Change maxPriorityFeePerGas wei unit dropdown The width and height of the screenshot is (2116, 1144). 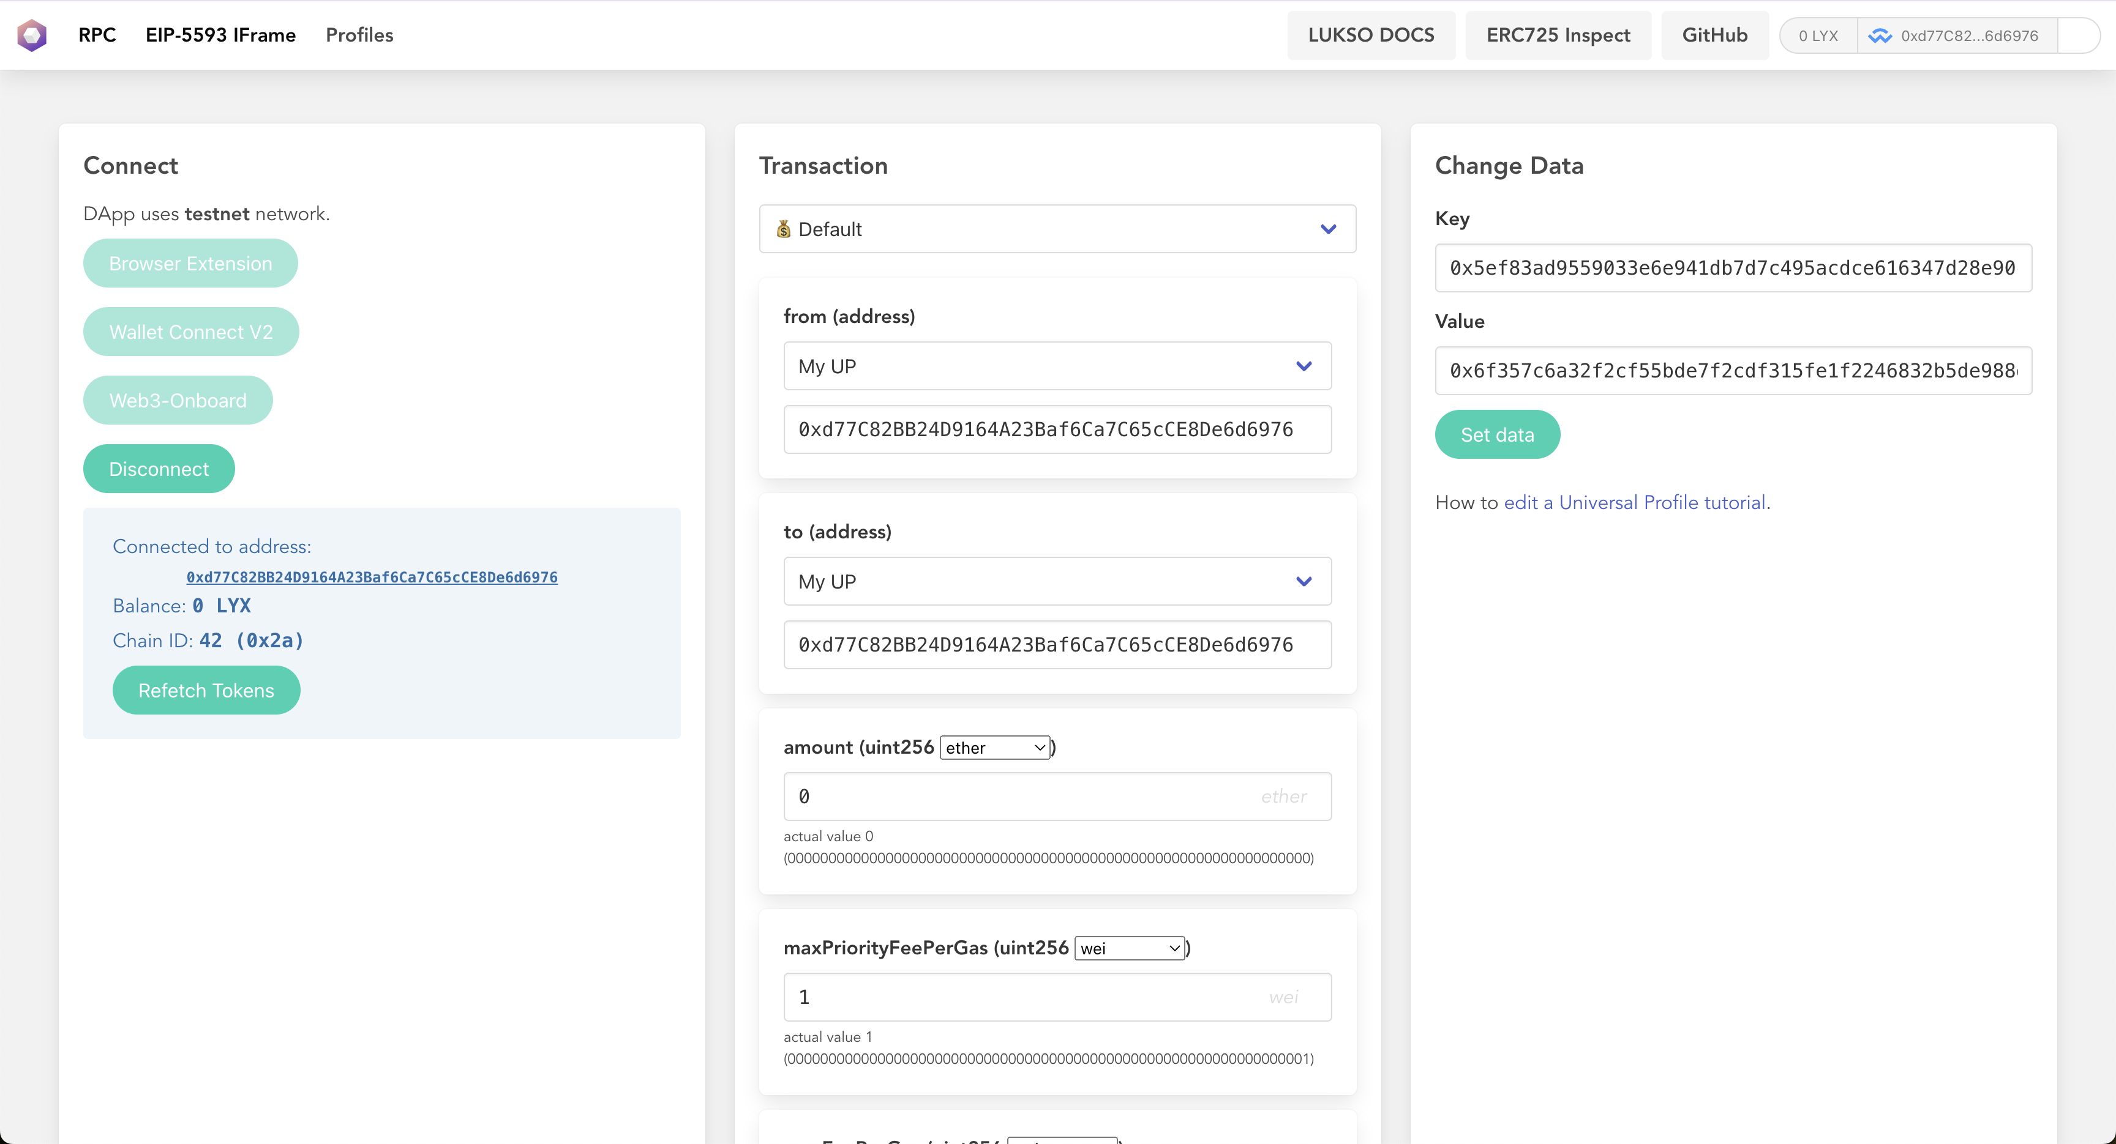(1130, 948)
